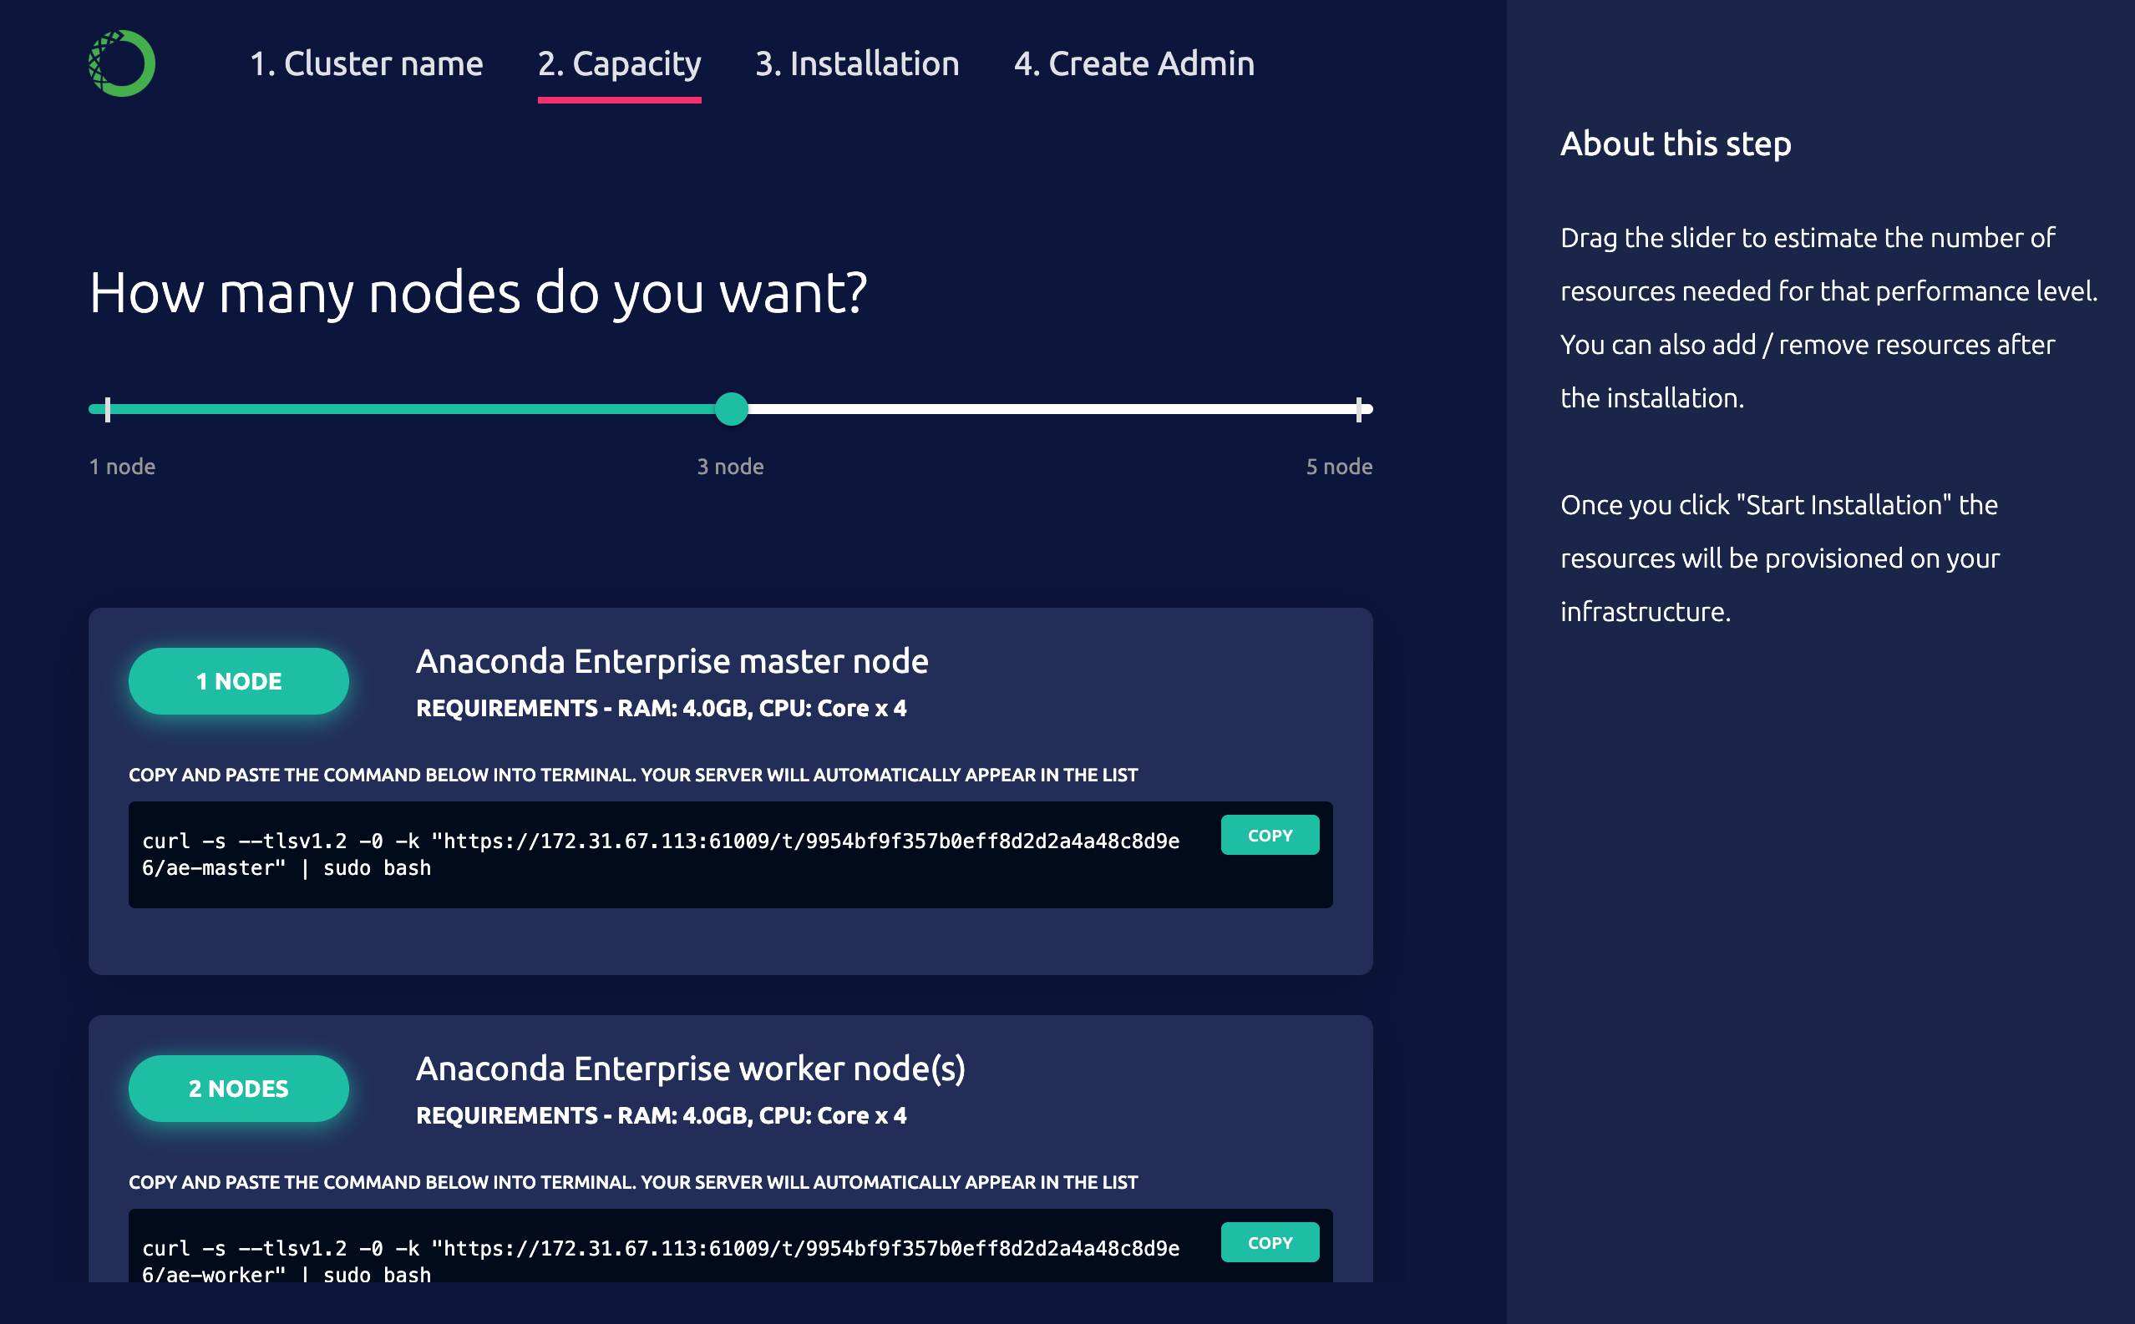The image size is (2135, 1324).
Task: Click the Anaconda Enterprise master node heading
Action: (x=672, y=661)
